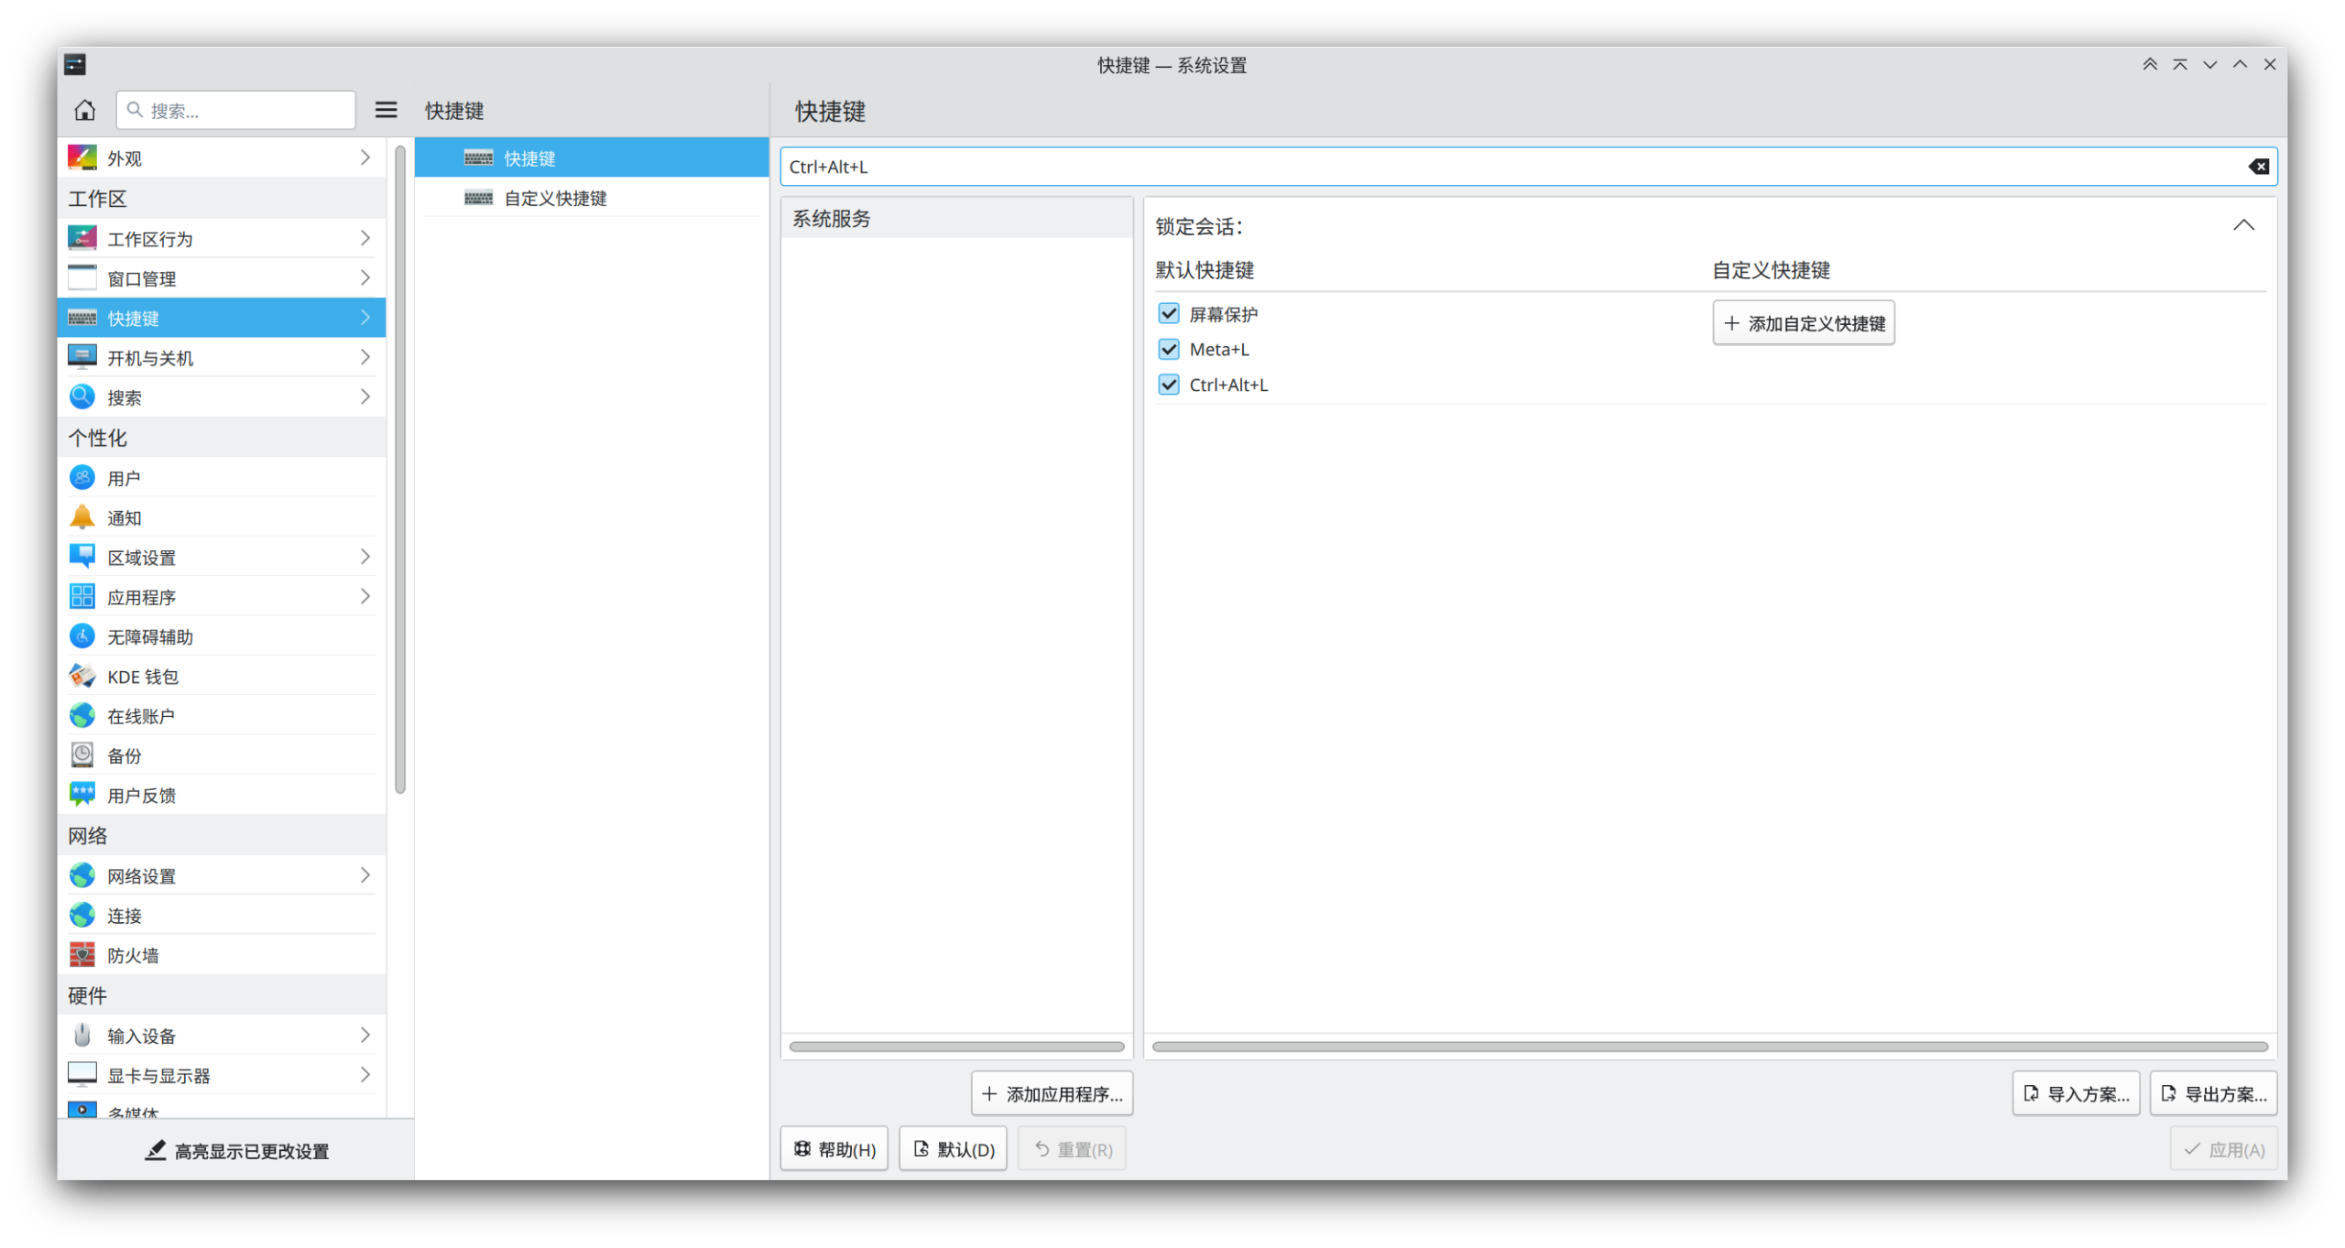Image resolution: width=2345 pixels, height=1248 pixels.
Task: Click the 添加自定义快捷键 button
Action: pos(1803,322)
